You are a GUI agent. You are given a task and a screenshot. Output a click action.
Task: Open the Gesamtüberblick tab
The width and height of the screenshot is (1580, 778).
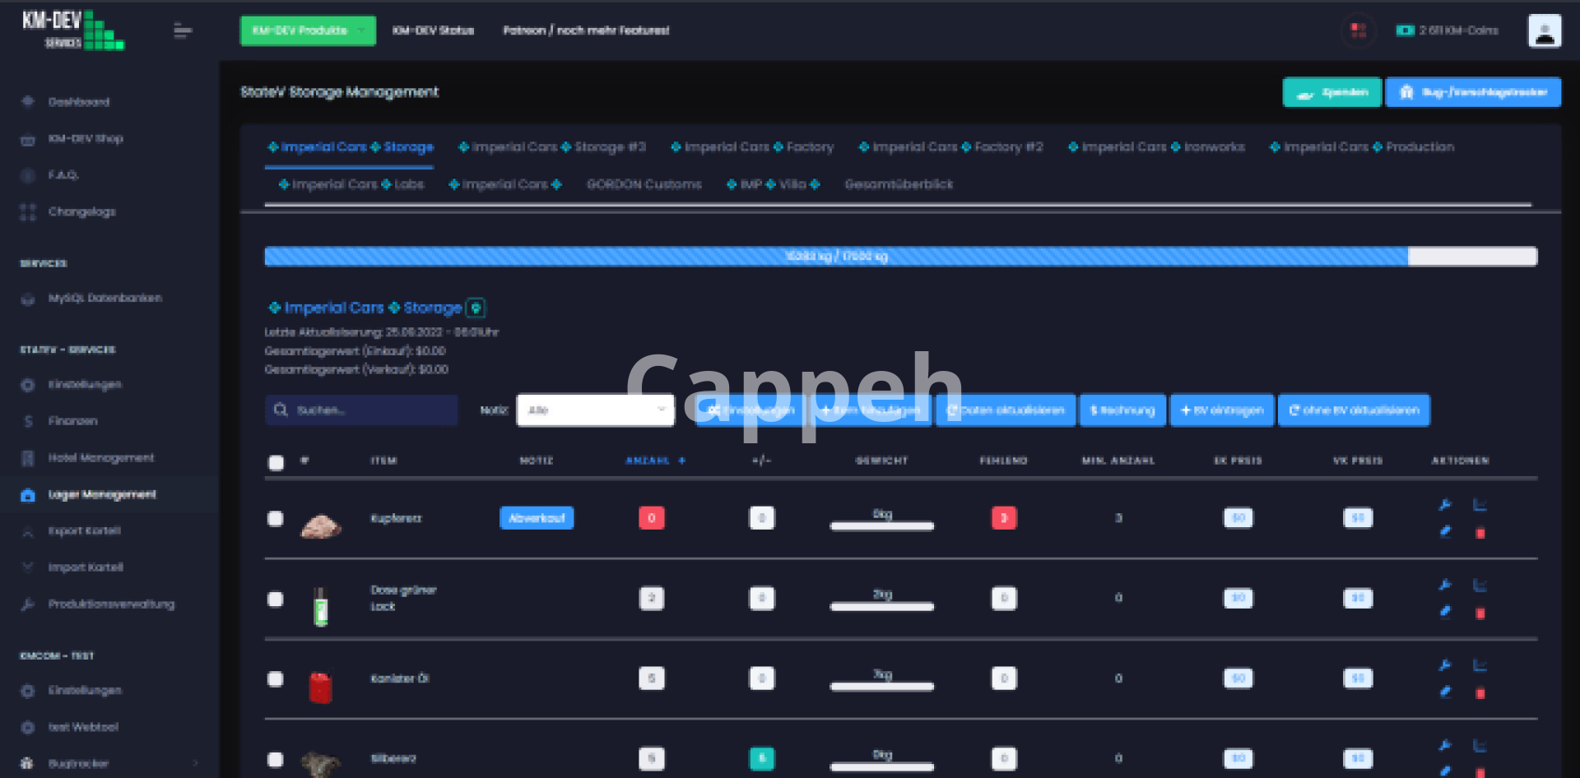click(898, 184)
